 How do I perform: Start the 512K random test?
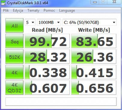(x=14, y=56)
